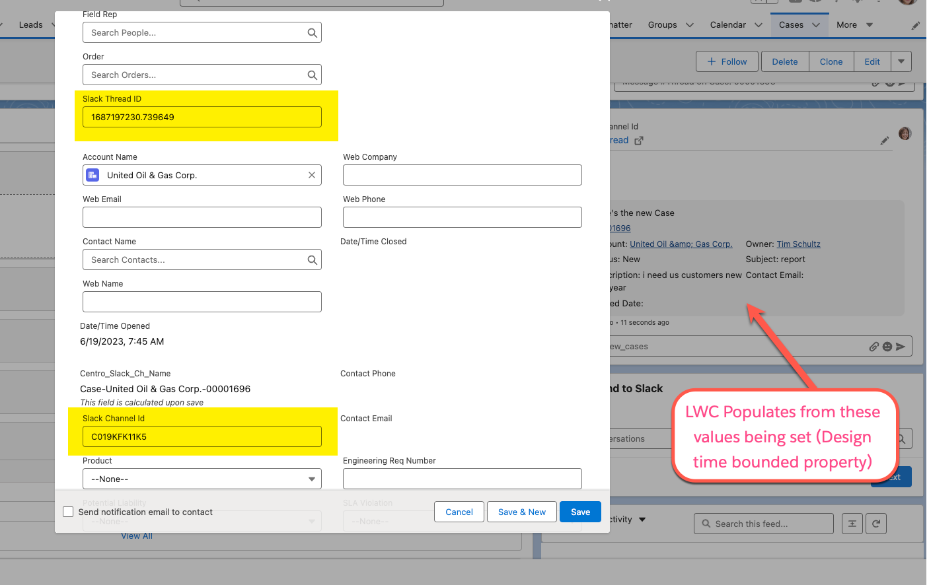Screen dimensions: 929x585
Task: Click the account icon beside United Oil
Action: (x=93, y=175)
